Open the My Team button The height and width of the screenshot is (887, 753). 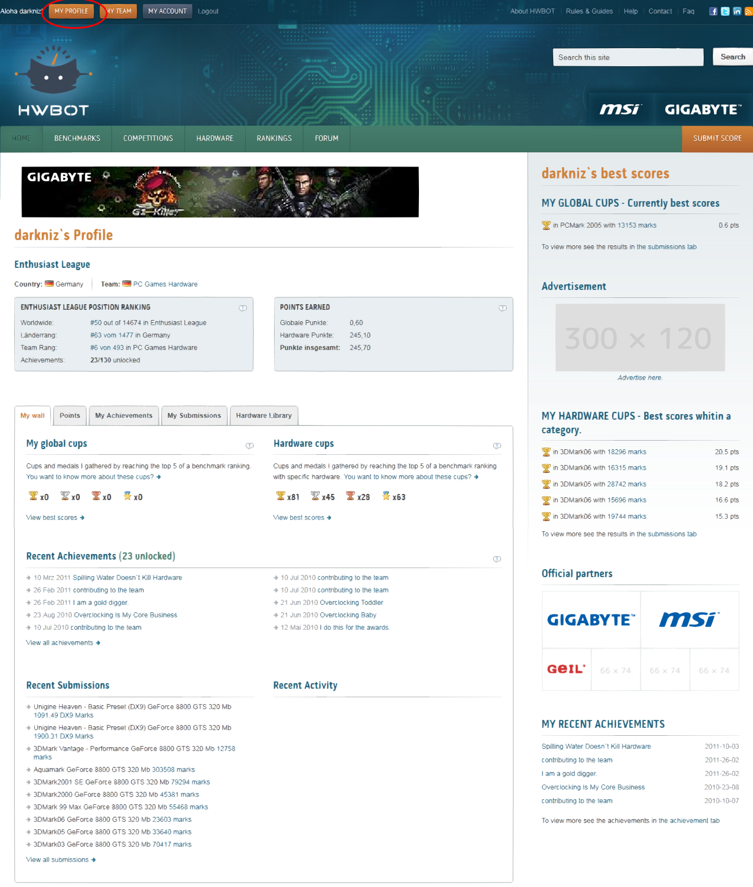[x=119, y=11]
